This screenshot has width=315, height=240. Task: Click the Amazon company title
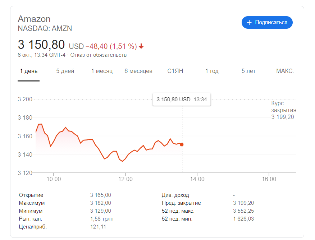point(34,19)
